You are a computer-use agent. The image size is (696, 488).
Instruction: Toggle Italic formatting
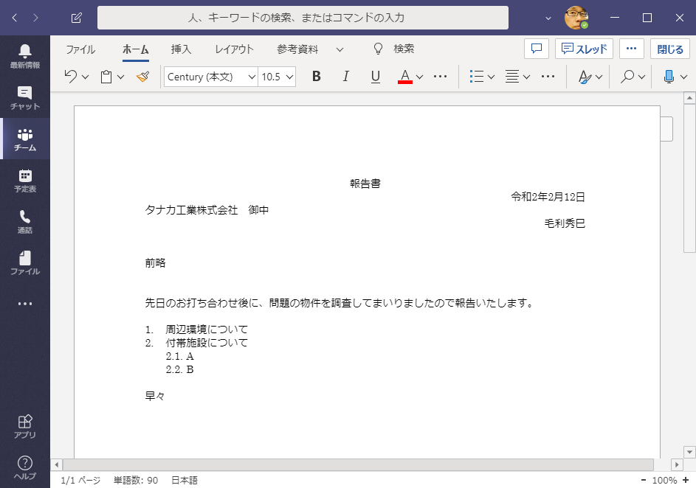click(x=345, y=77)
